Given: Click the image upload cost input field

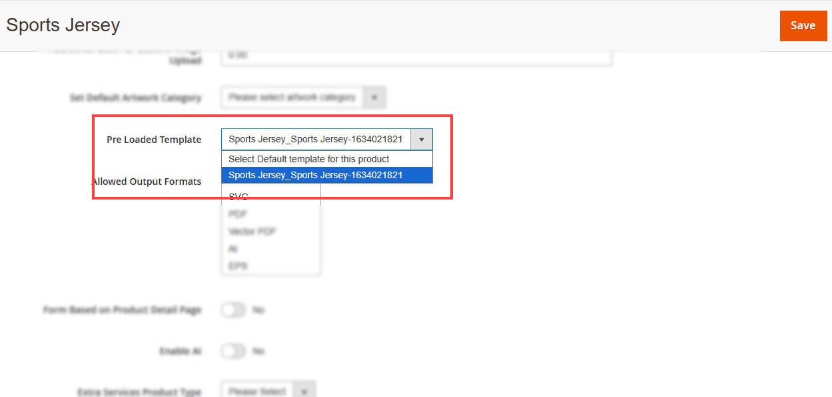Looking at the screenshot, I should tap(416, 57).
